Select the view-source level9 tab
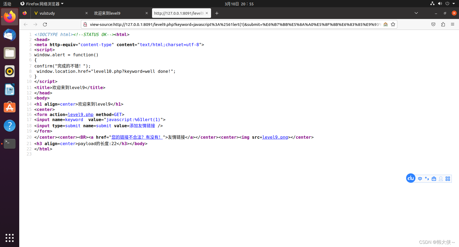 click(181, 13)
